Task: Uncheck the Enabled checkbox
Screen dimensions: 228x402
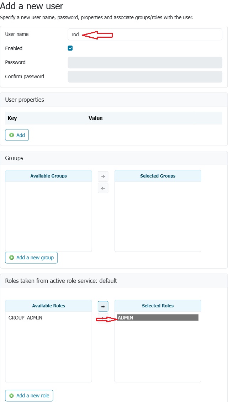Action: coord(70,48)
